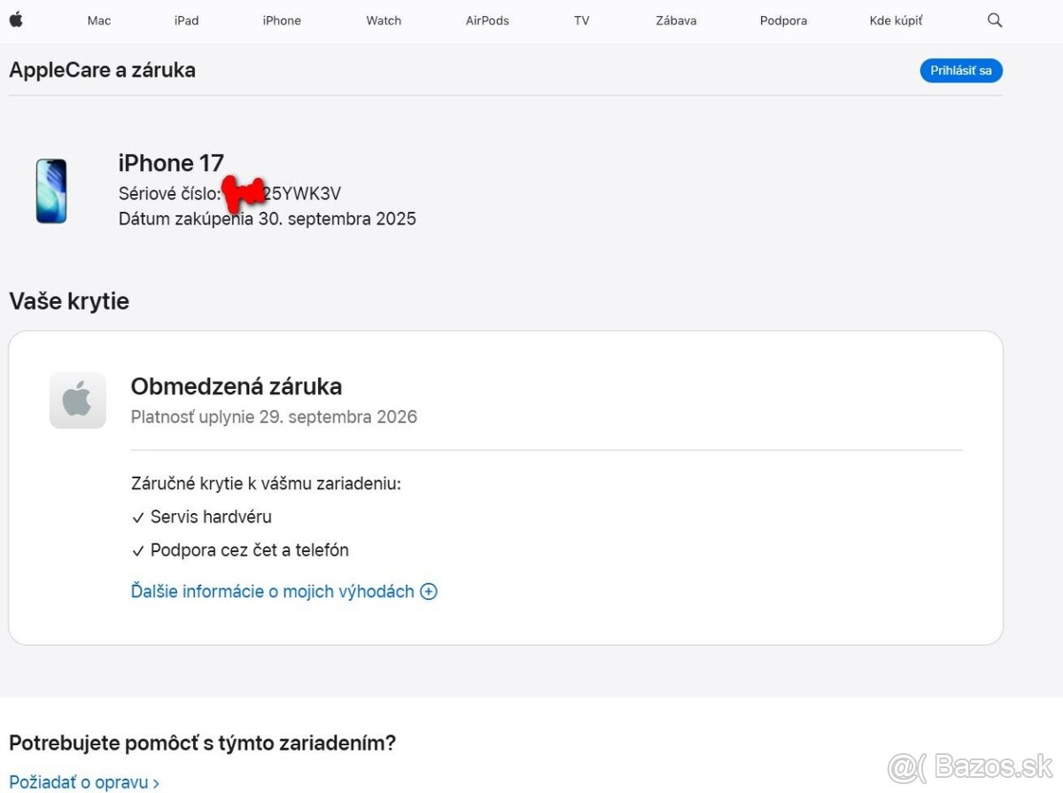Screen dimensions: 1063x793
Task: Open the iPhone menu
Action: tap(282, 20)
